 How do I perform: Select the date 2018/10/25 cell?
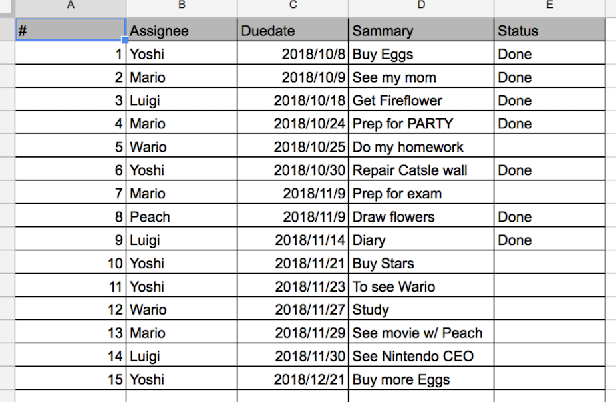(x=293, y=146)
